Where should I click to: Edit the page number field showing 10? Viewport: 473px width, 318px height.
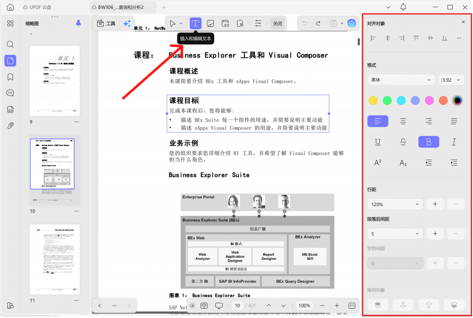[x=237, y=306]
